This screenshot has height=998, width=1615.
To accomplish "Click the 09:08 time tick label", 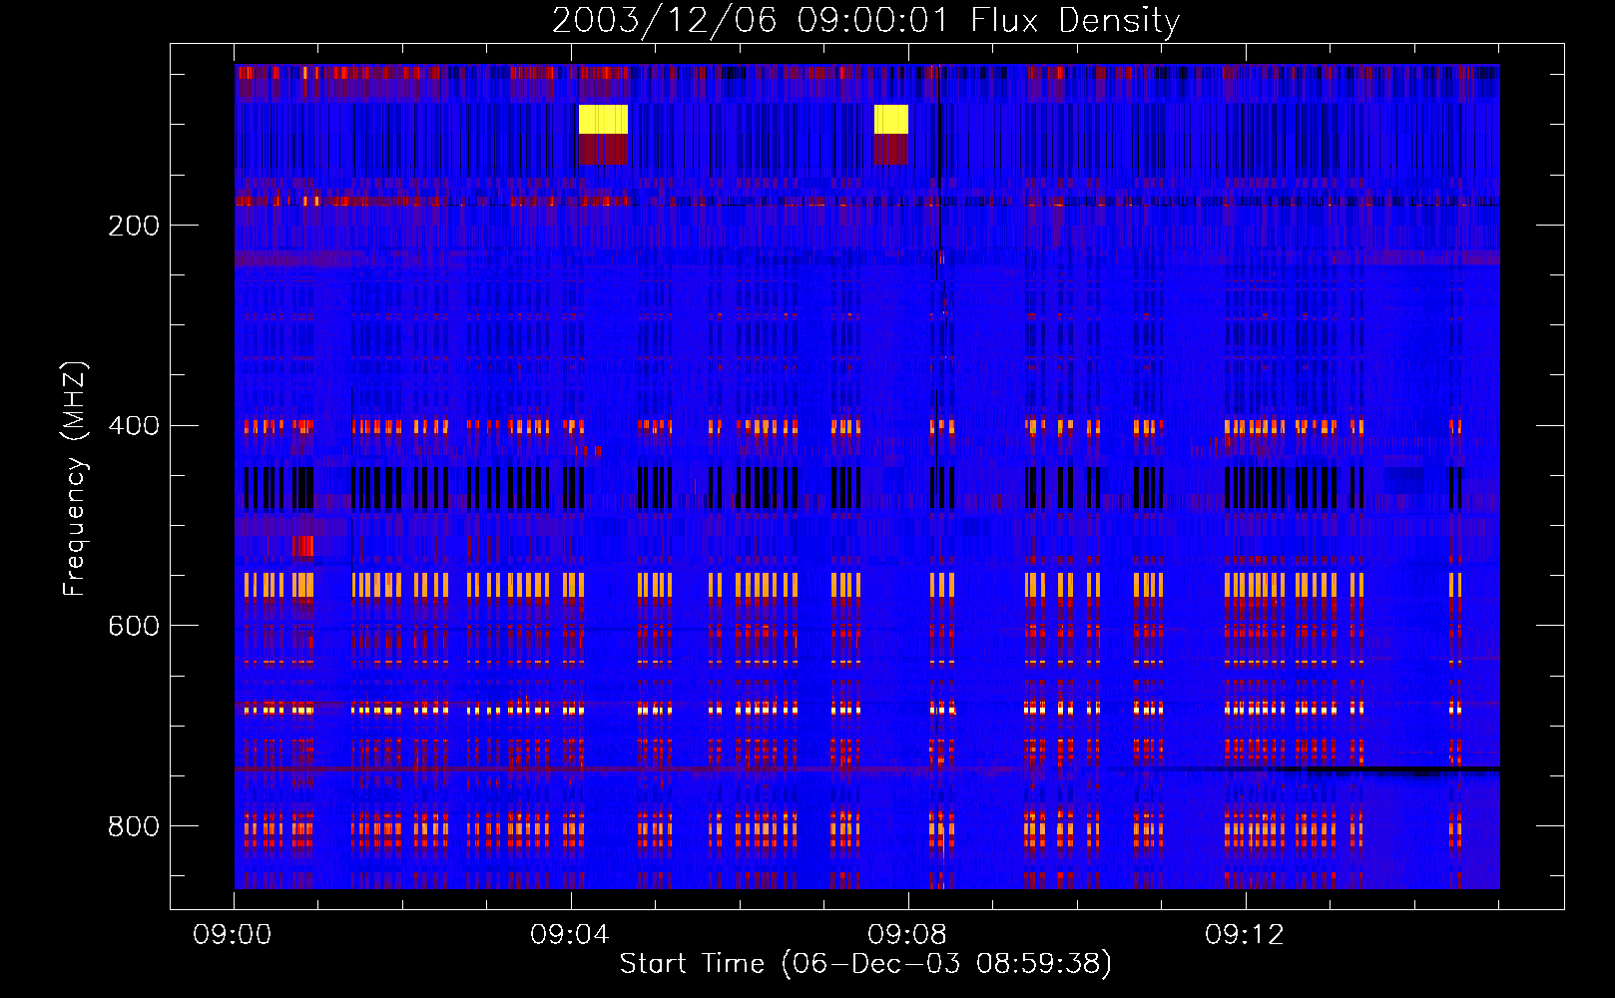I will point(907,935).
